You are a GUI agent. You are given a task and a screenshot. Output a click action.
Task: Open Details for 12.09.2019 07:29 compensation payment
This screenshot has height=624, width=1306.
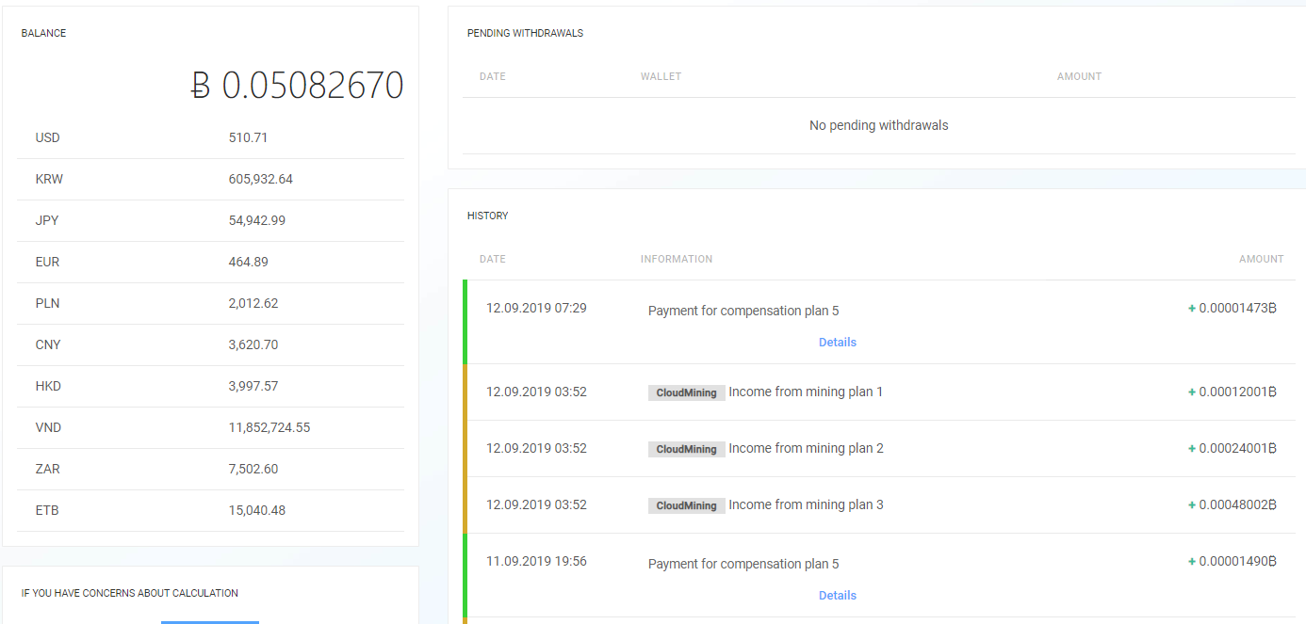point(837,343)
